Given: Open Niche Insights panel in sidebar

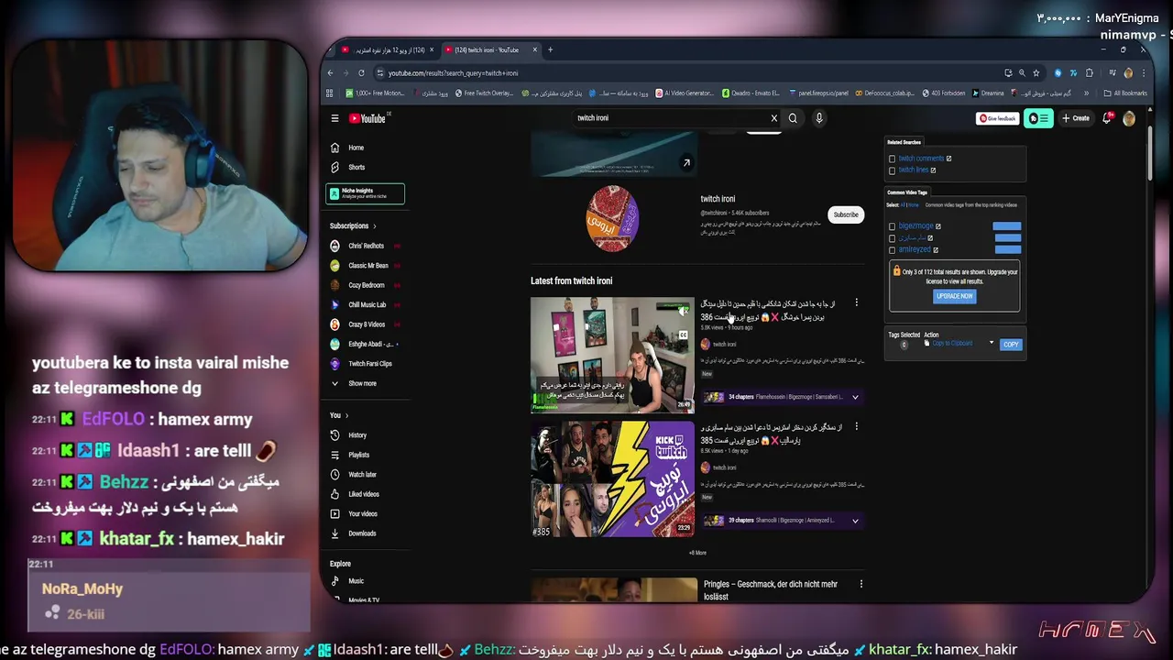Looking at the screenshot, I should (365, 193).
